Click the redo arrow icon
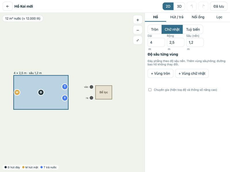 coord(203,6)
